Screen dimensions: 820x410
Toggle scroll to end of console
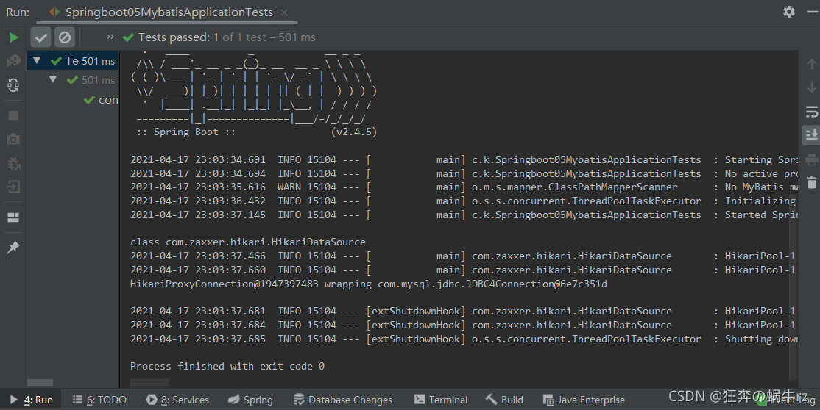[x=812, y=134]
